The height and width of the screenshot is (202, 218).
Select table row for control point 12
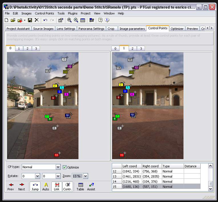pyautogui.click(x=156, y=171)
